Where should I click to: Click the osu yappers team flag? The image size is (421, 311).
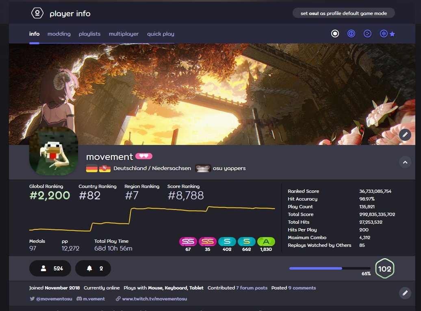203,168
